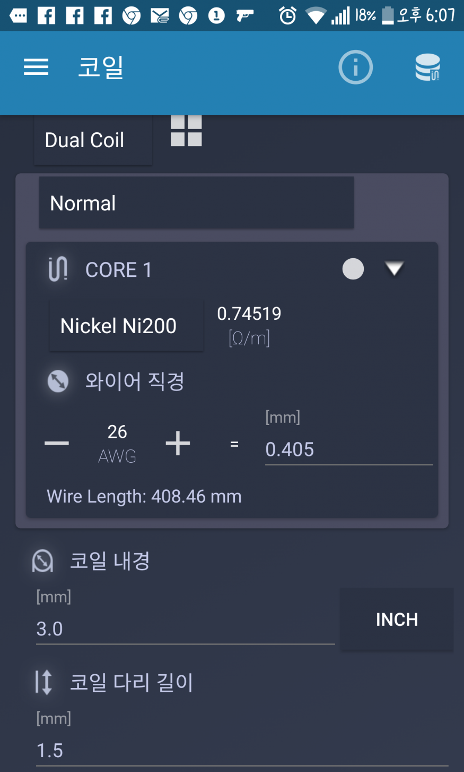Edit the coil inner diameter 3.0 field
Image resolution: width=464 pixels, height=772 pixels.
click(185, 629)
